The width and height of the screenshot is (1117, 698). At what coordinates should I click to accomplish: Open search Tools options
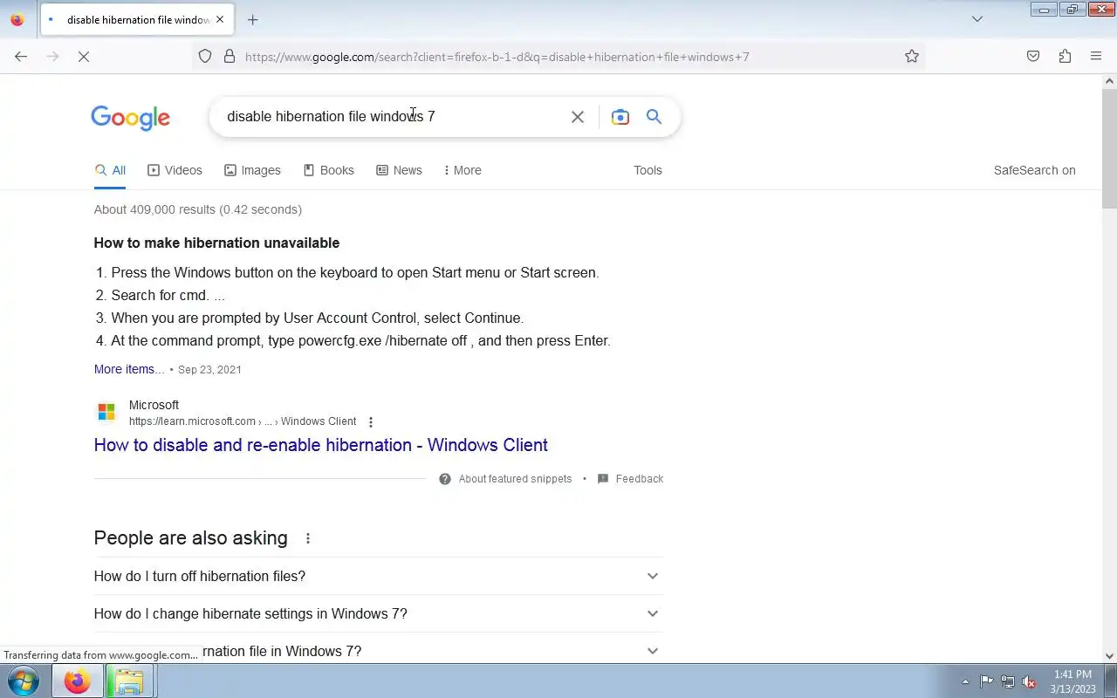[648, 170]
